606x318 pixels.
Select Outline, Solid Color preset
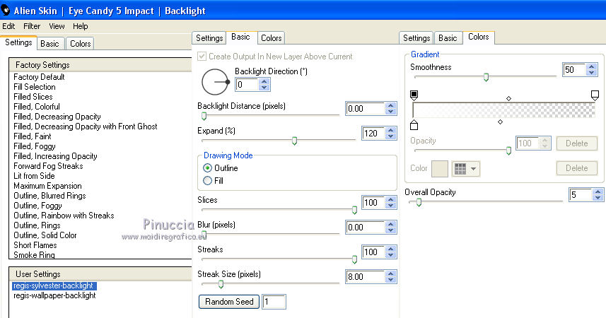pos(45,235)
